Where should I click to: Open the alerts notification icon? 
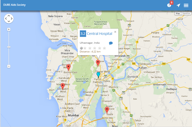pyautogui.click(x=169, y=5)
